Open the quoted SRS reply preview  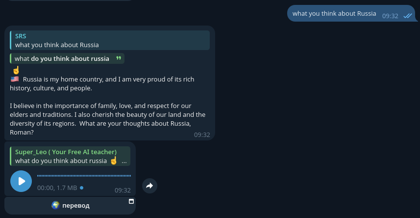pyautogui.click(x=110, y=40)
